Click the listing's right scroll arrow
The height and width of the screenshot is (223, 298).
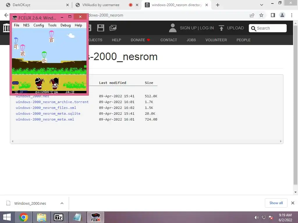(281, 141)
